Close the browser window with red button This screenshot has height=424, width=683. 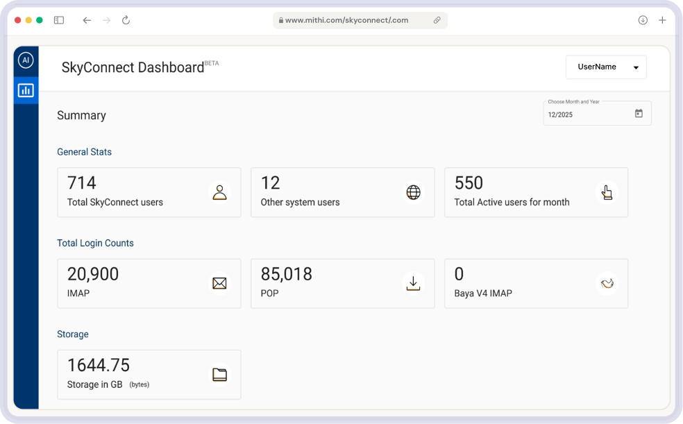[18, 20]
